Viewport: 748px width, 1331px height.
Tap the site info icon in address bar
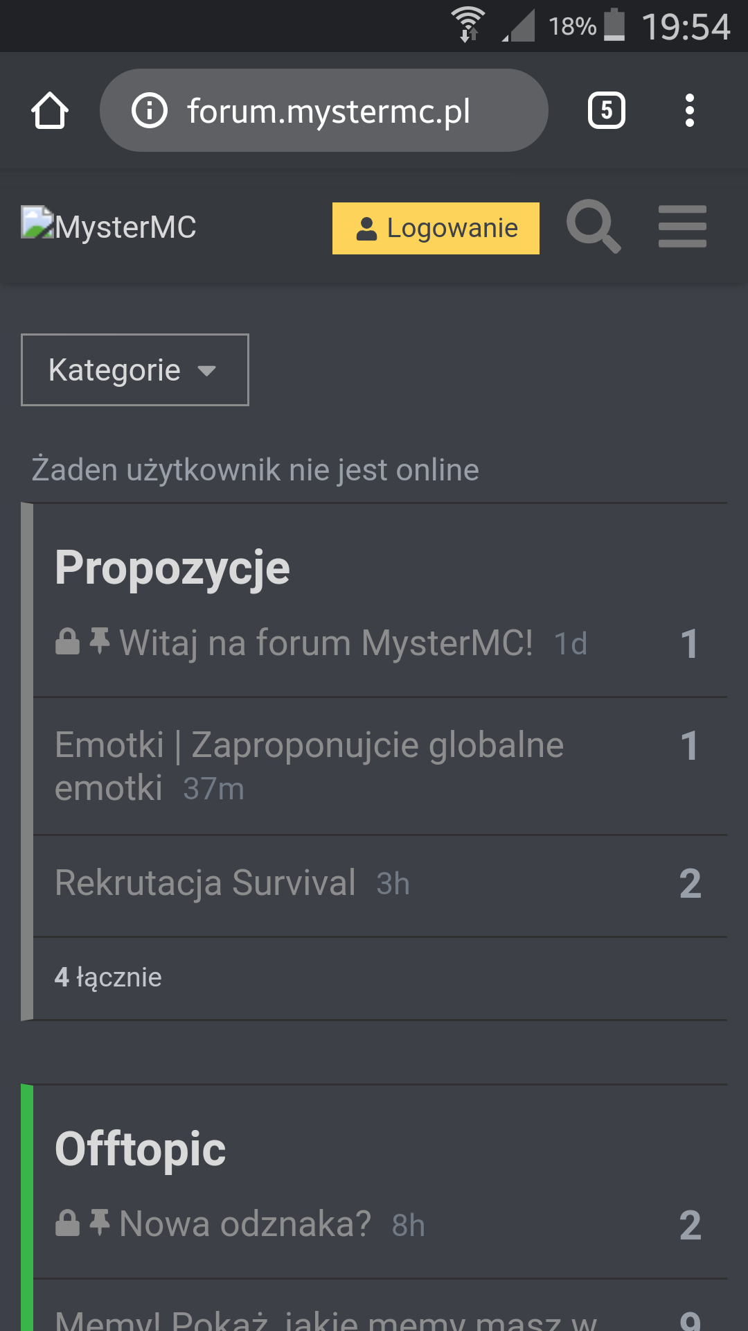tap(150, 111)
